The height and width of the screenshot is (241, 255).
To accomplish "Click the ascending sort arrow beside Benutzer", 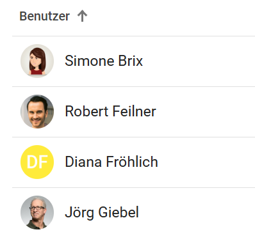I will 82,16.
